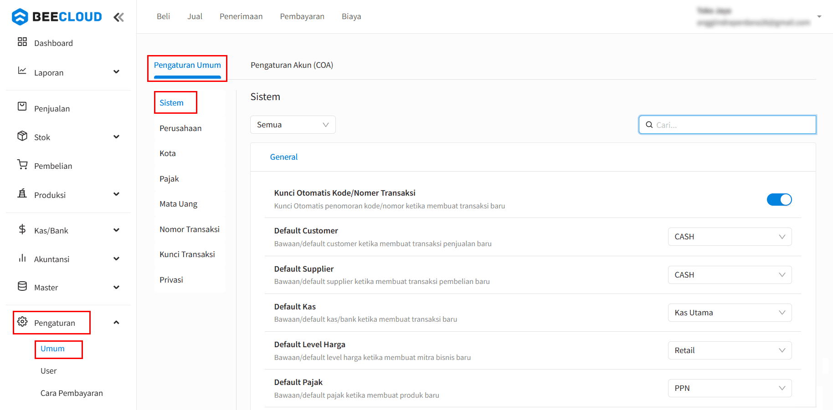833x410 pixels.
Task: Click the Produksi factory icon
Action: point(22,193)
